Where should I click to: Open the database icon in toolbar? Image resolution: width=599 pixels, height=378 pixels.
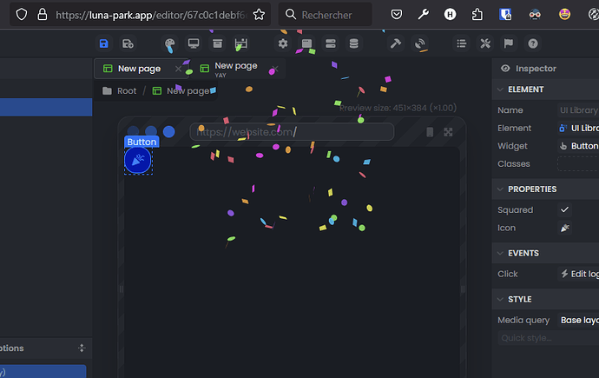point(353,43)
